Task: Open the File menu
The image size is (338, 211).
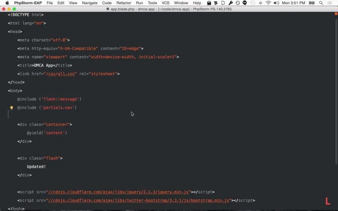Action: point(49,3)
